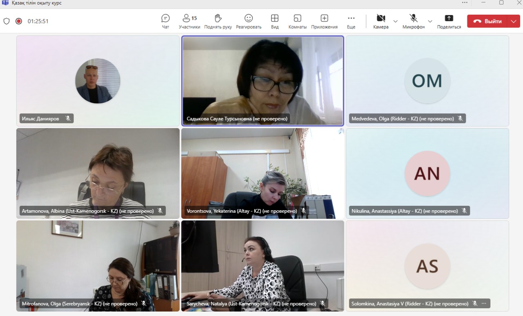Raise hand with Поднять руку
The height and width of the screenshot is (316, 523).
tap(218, 21)
